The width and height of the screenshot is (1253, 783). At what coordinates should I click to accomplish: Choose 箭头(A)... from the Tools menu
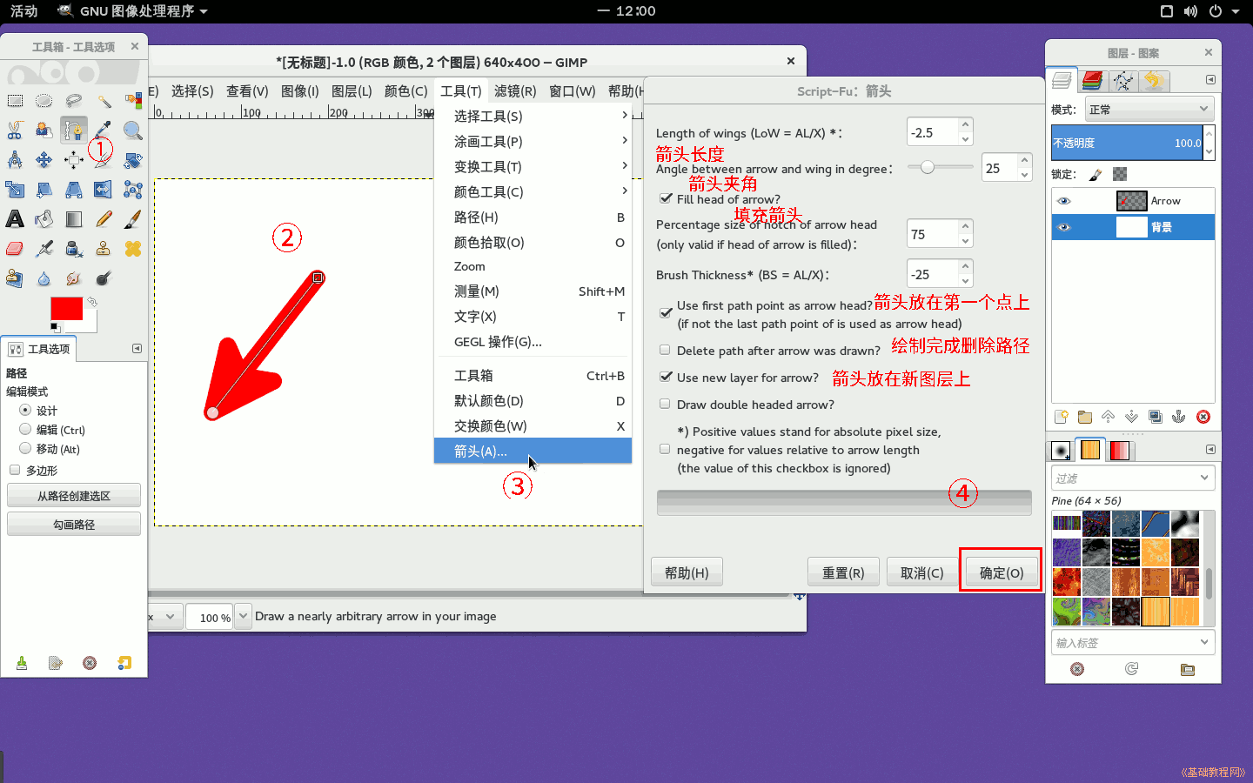pyautogui.click(x=533, y=451)
